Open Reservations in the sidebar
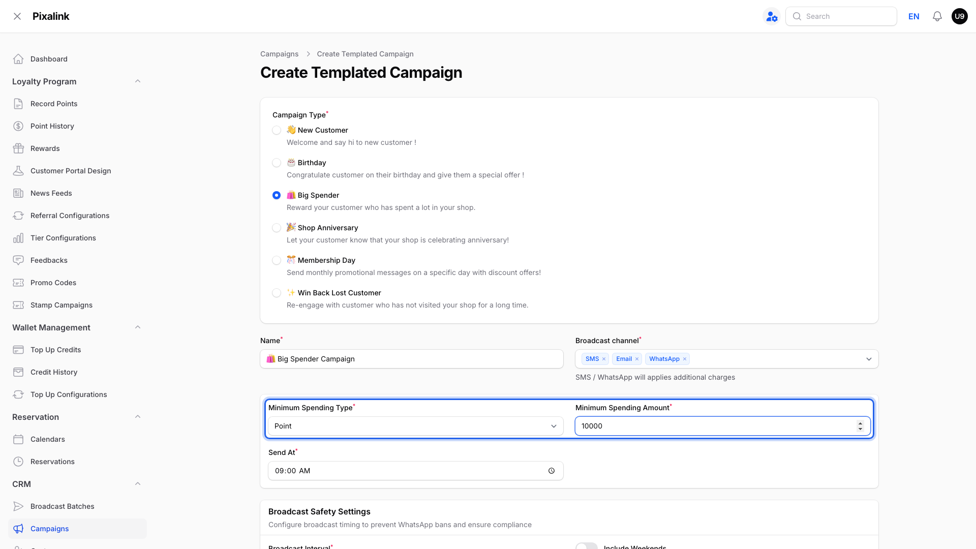Image resolution: width=976 pixels, height=549 pixels. (77, 462)
